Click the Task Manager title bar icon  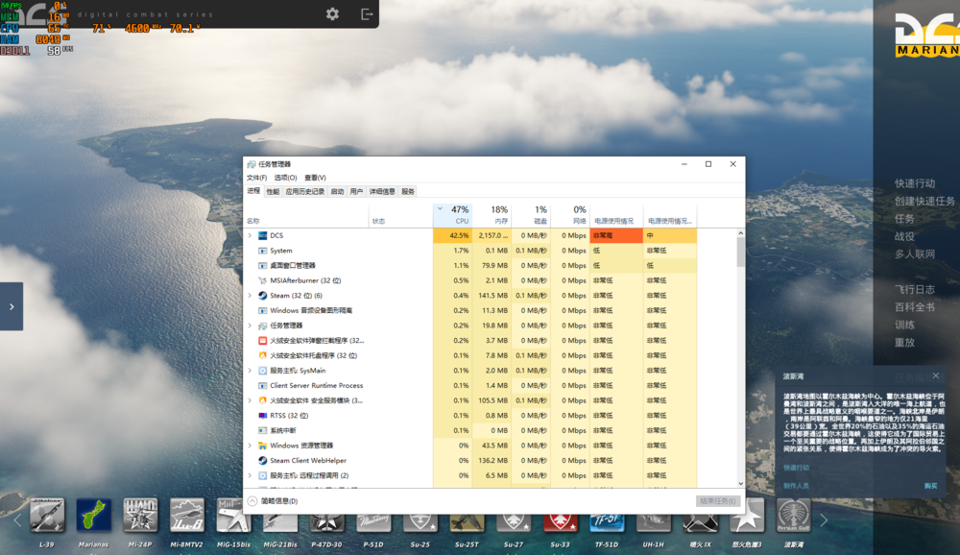coord(251,164)
